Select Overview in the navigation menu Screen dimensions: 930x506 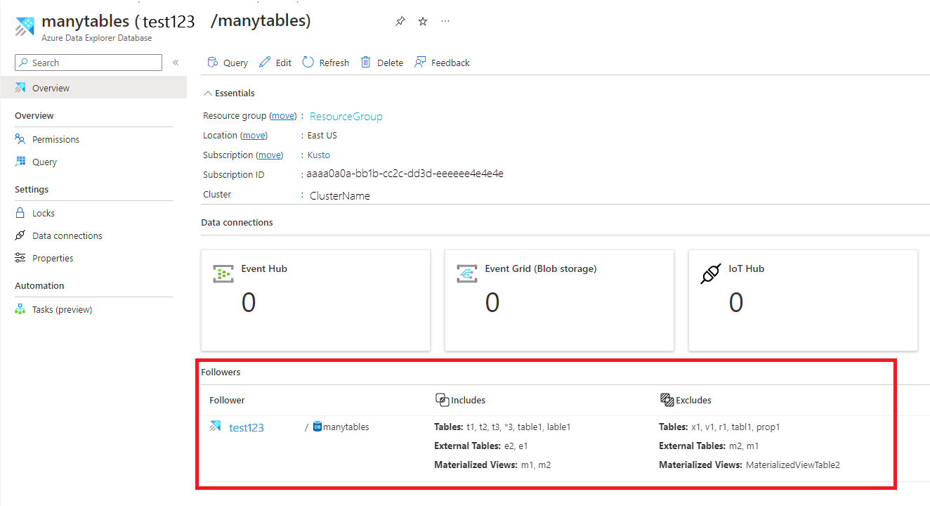pos(49,87)
